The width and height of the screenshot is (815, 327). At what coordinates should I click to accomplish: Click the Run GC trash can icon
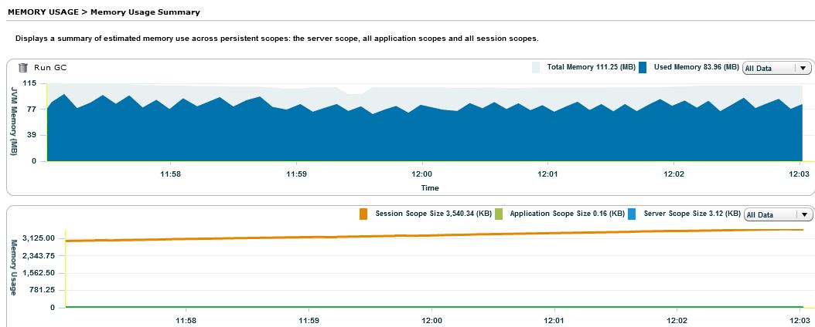pos(23,68)
